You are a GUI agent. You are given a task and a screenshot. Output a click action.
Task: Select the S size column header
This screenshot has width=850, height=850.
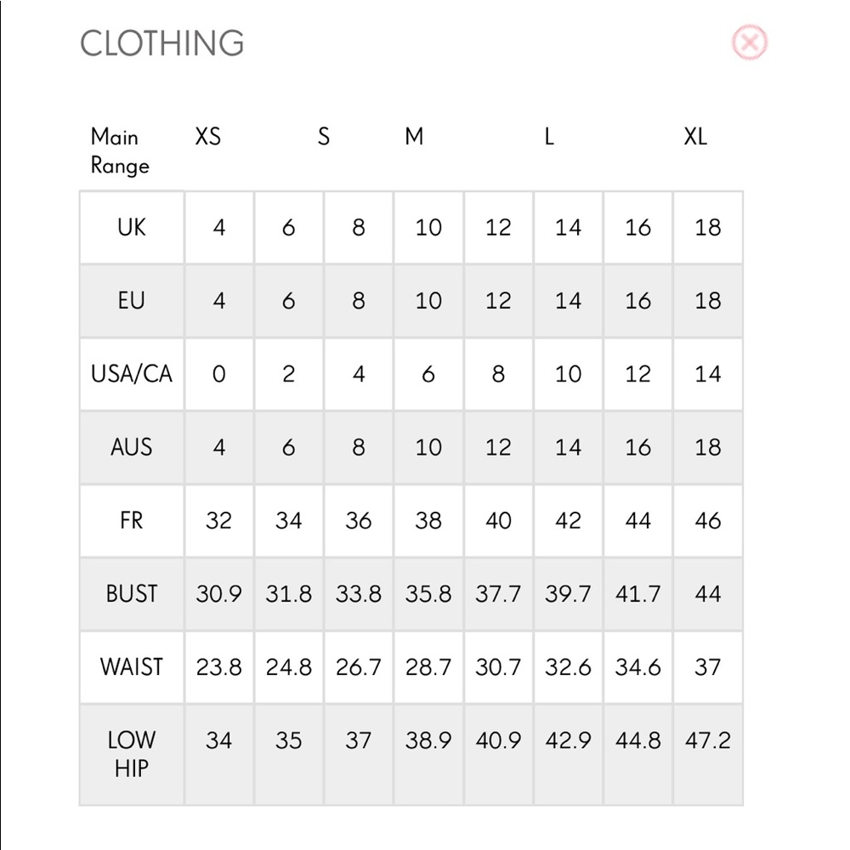[323, 137]
